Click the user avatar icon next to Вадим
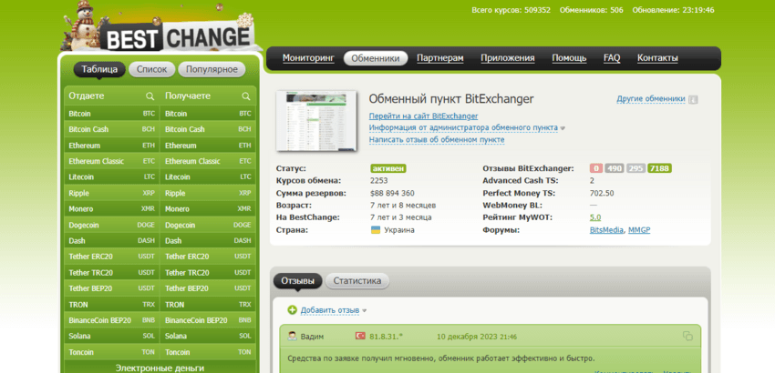 pyautogui.click(x=292, y=336)
